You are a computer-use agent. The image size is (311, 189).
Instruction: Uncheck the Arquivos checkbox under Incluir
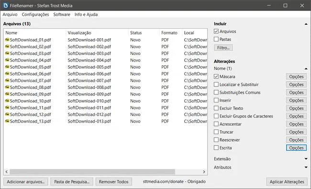(x=216, y=31)
